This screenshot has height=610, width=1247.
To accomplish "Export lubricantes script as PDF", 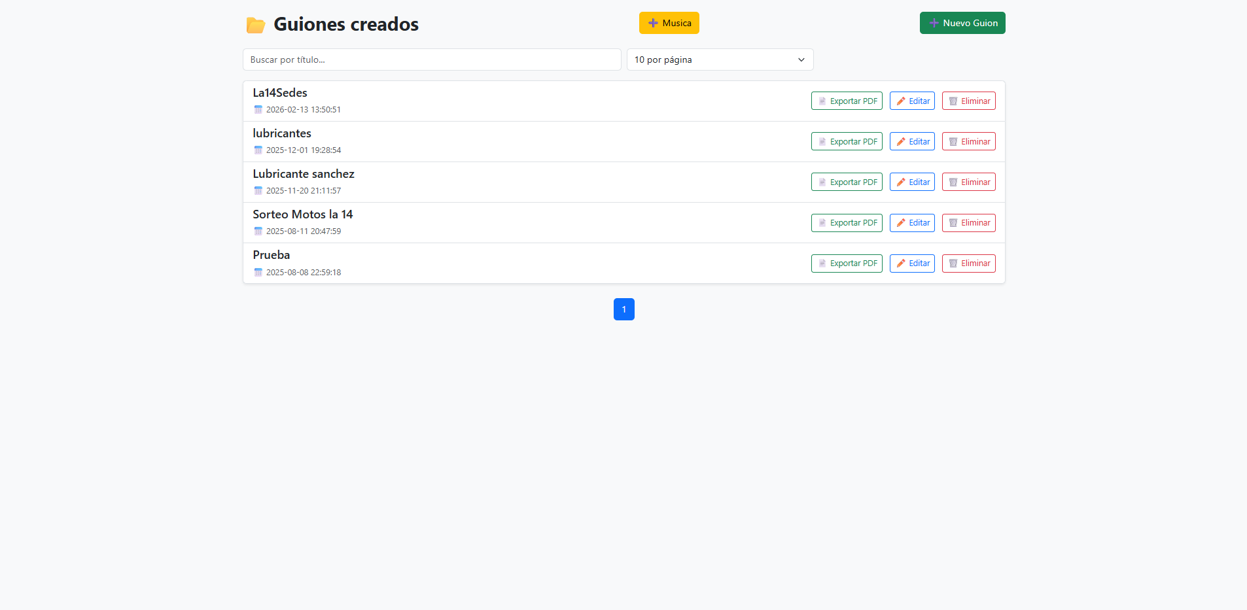I will coord(847,142).
